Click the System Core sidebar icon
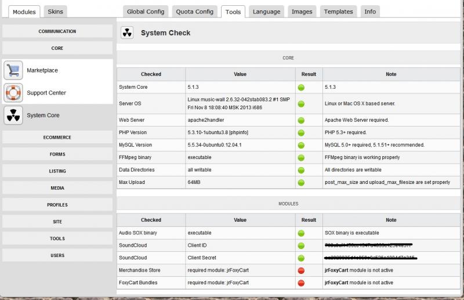The width and height of the screenshot is (464, 300). click(13, 115)
